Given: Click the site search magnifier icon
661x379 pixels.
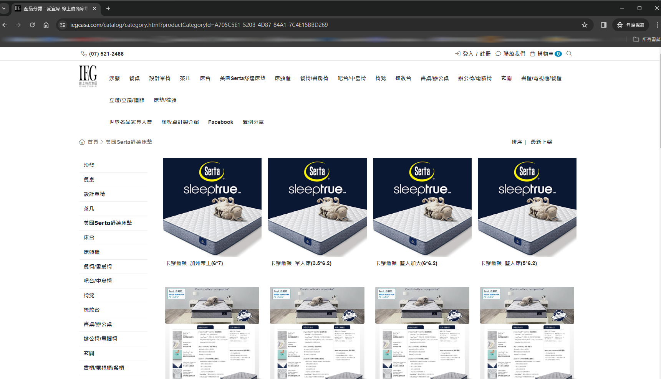Looking at the screenshot, I should (569, 54).
